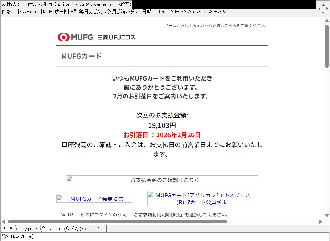The image size is (330, 241).
Task: Click the four-way navigation arrows icon
Action: point(323,9)
